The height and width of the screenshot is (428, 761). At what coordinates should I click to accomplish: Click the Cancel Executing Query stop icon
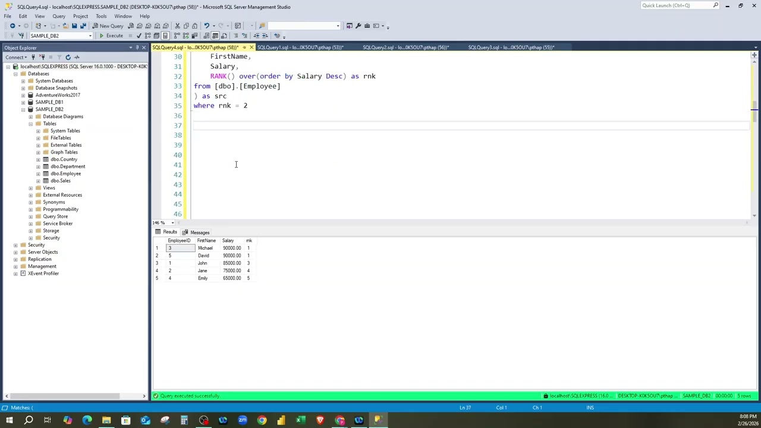pos(131,36)
